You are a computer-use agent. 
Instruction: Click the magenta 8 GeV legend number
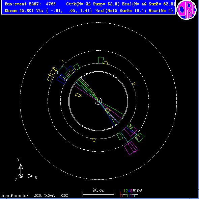coord(131,191)
